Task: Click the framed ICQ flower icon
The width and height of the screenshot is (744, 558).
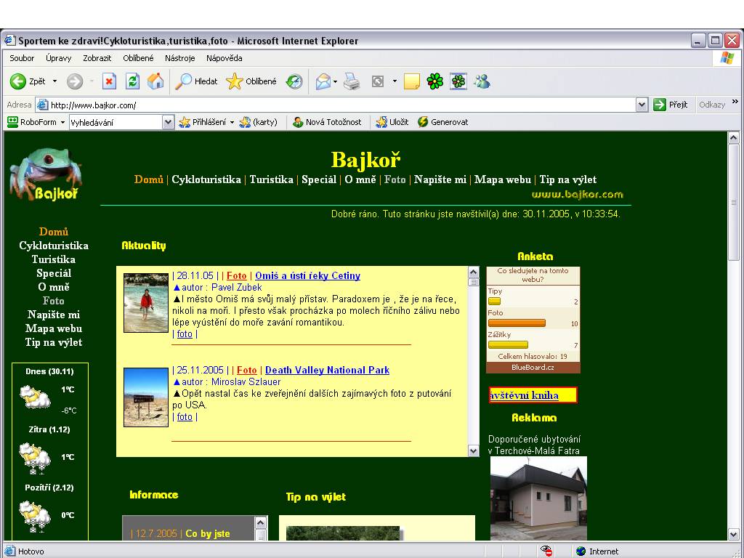Action: (x=458, y=81)
